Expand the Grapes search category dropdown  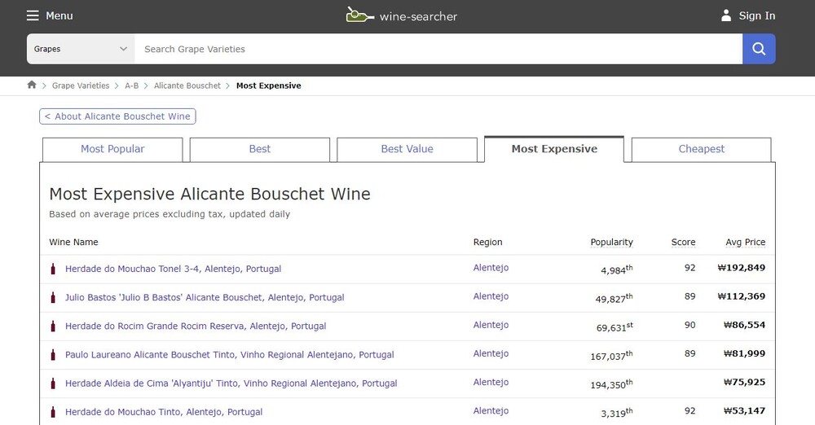(x=81, y=49)
